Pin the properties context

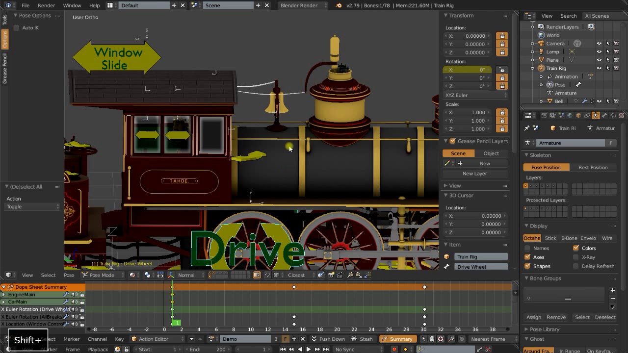tap(527, 128)
